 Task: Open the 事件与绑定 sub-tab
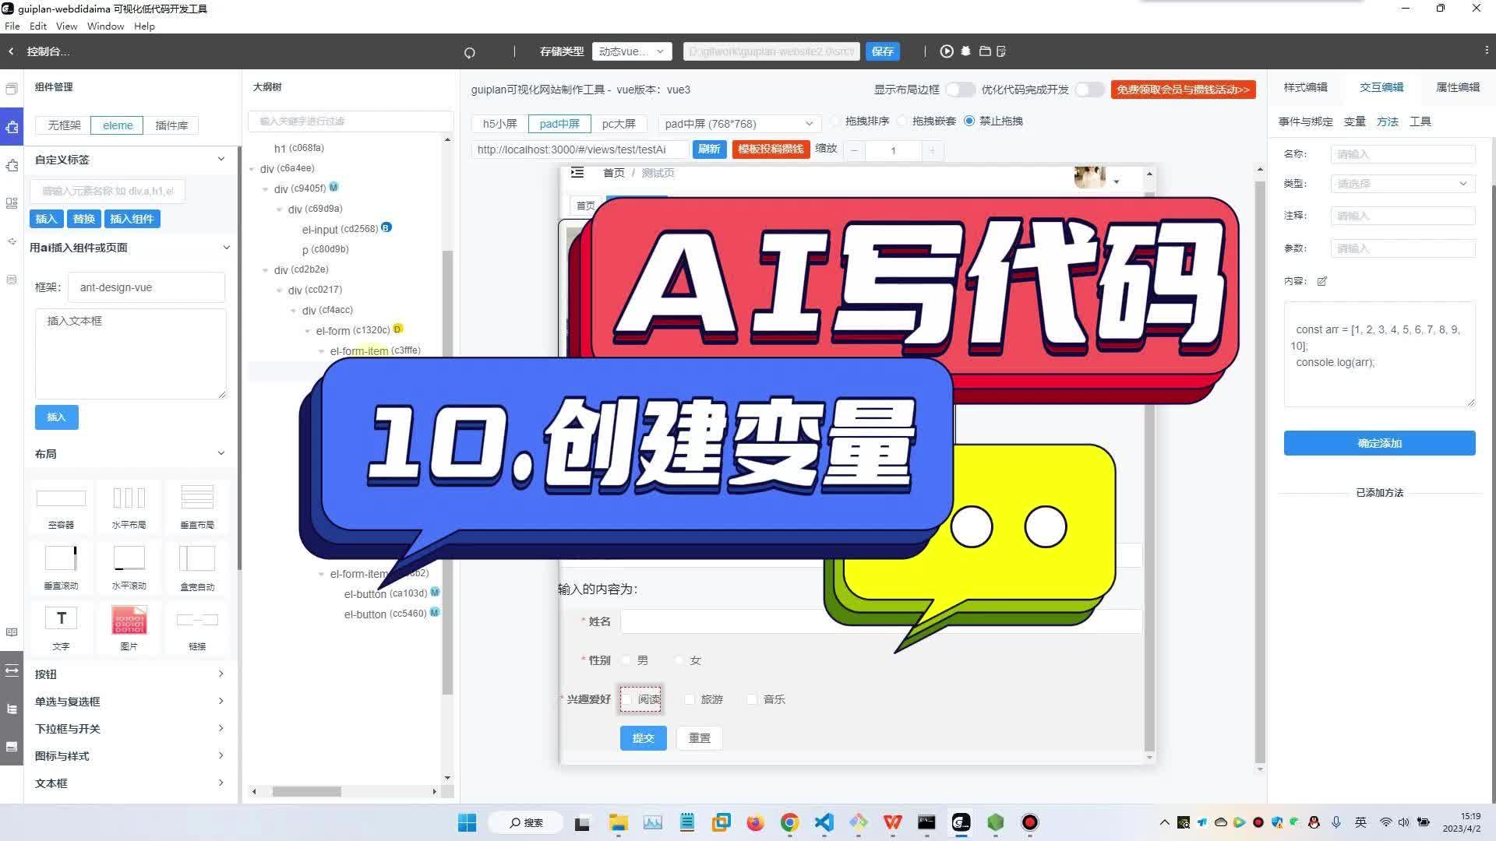(1305, 121)
